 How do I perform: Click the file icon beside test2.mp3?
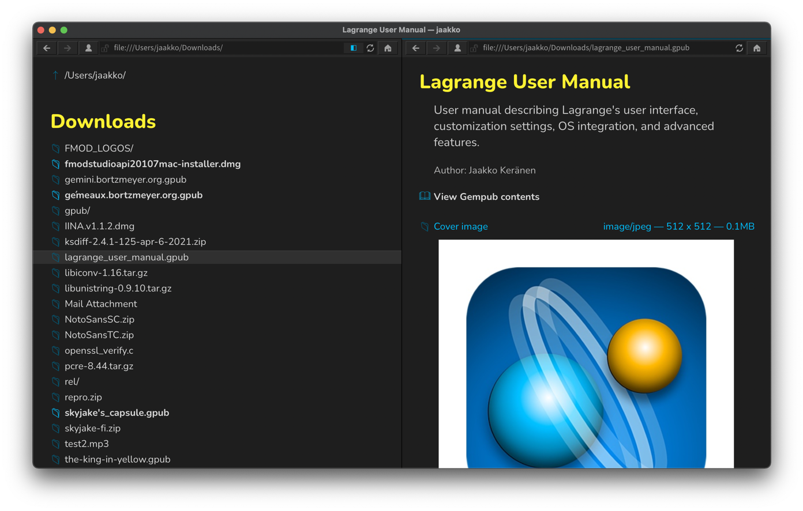pyautogui.click(x=55, y=444)
